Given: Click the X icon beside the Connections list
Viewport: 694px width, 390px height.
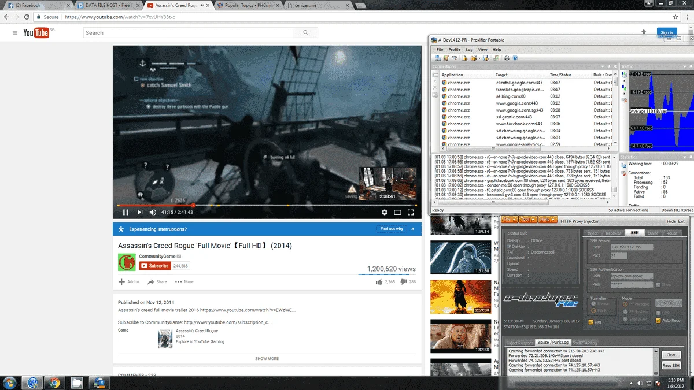Looking at the screenshot, I should click(x=435, y=87).
